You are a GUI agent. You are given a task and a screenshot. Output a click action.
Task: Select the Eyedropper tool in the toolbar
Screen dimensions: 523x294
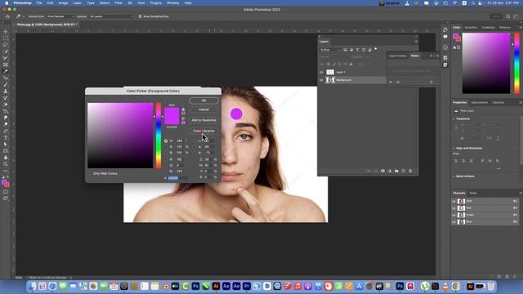(6, 71)
